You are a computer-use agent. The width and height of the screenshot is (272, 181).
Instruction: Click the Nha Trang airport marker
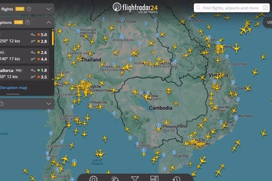point(236,118)
